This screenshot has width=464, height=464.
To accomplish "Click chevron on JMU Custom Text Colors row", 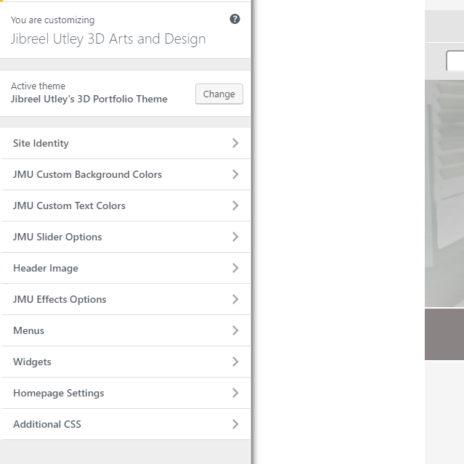I will click(235, 205).
